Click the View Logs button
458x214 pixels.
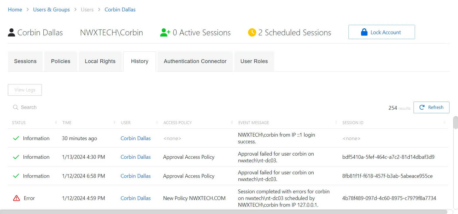(25, 90)
